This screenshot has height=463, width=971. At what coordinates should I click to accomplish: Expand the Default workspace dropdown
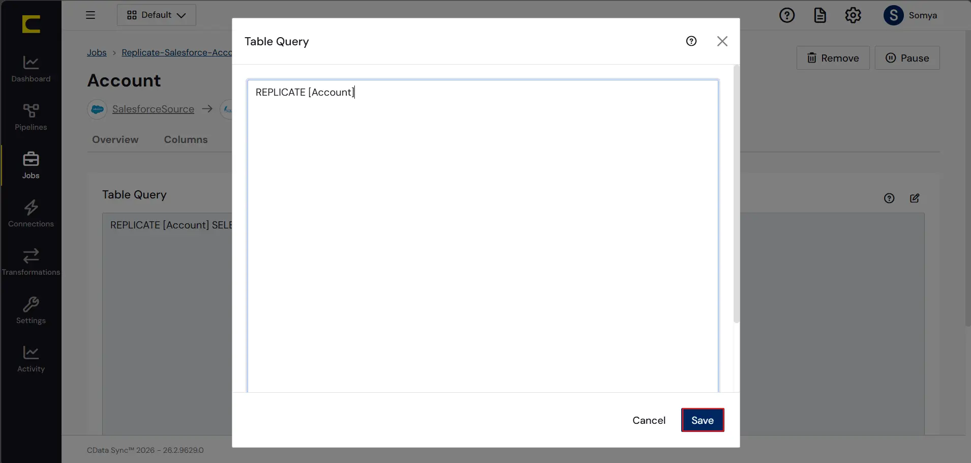pos(157,15)
